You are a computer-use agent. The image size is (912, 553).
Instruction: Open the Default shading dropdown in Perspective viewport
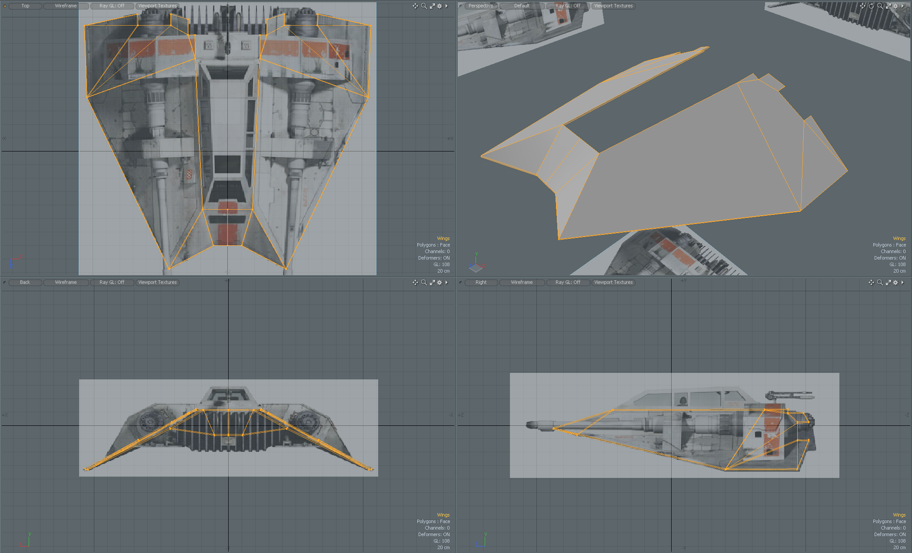pyautogui.click(x=522, y=6)
